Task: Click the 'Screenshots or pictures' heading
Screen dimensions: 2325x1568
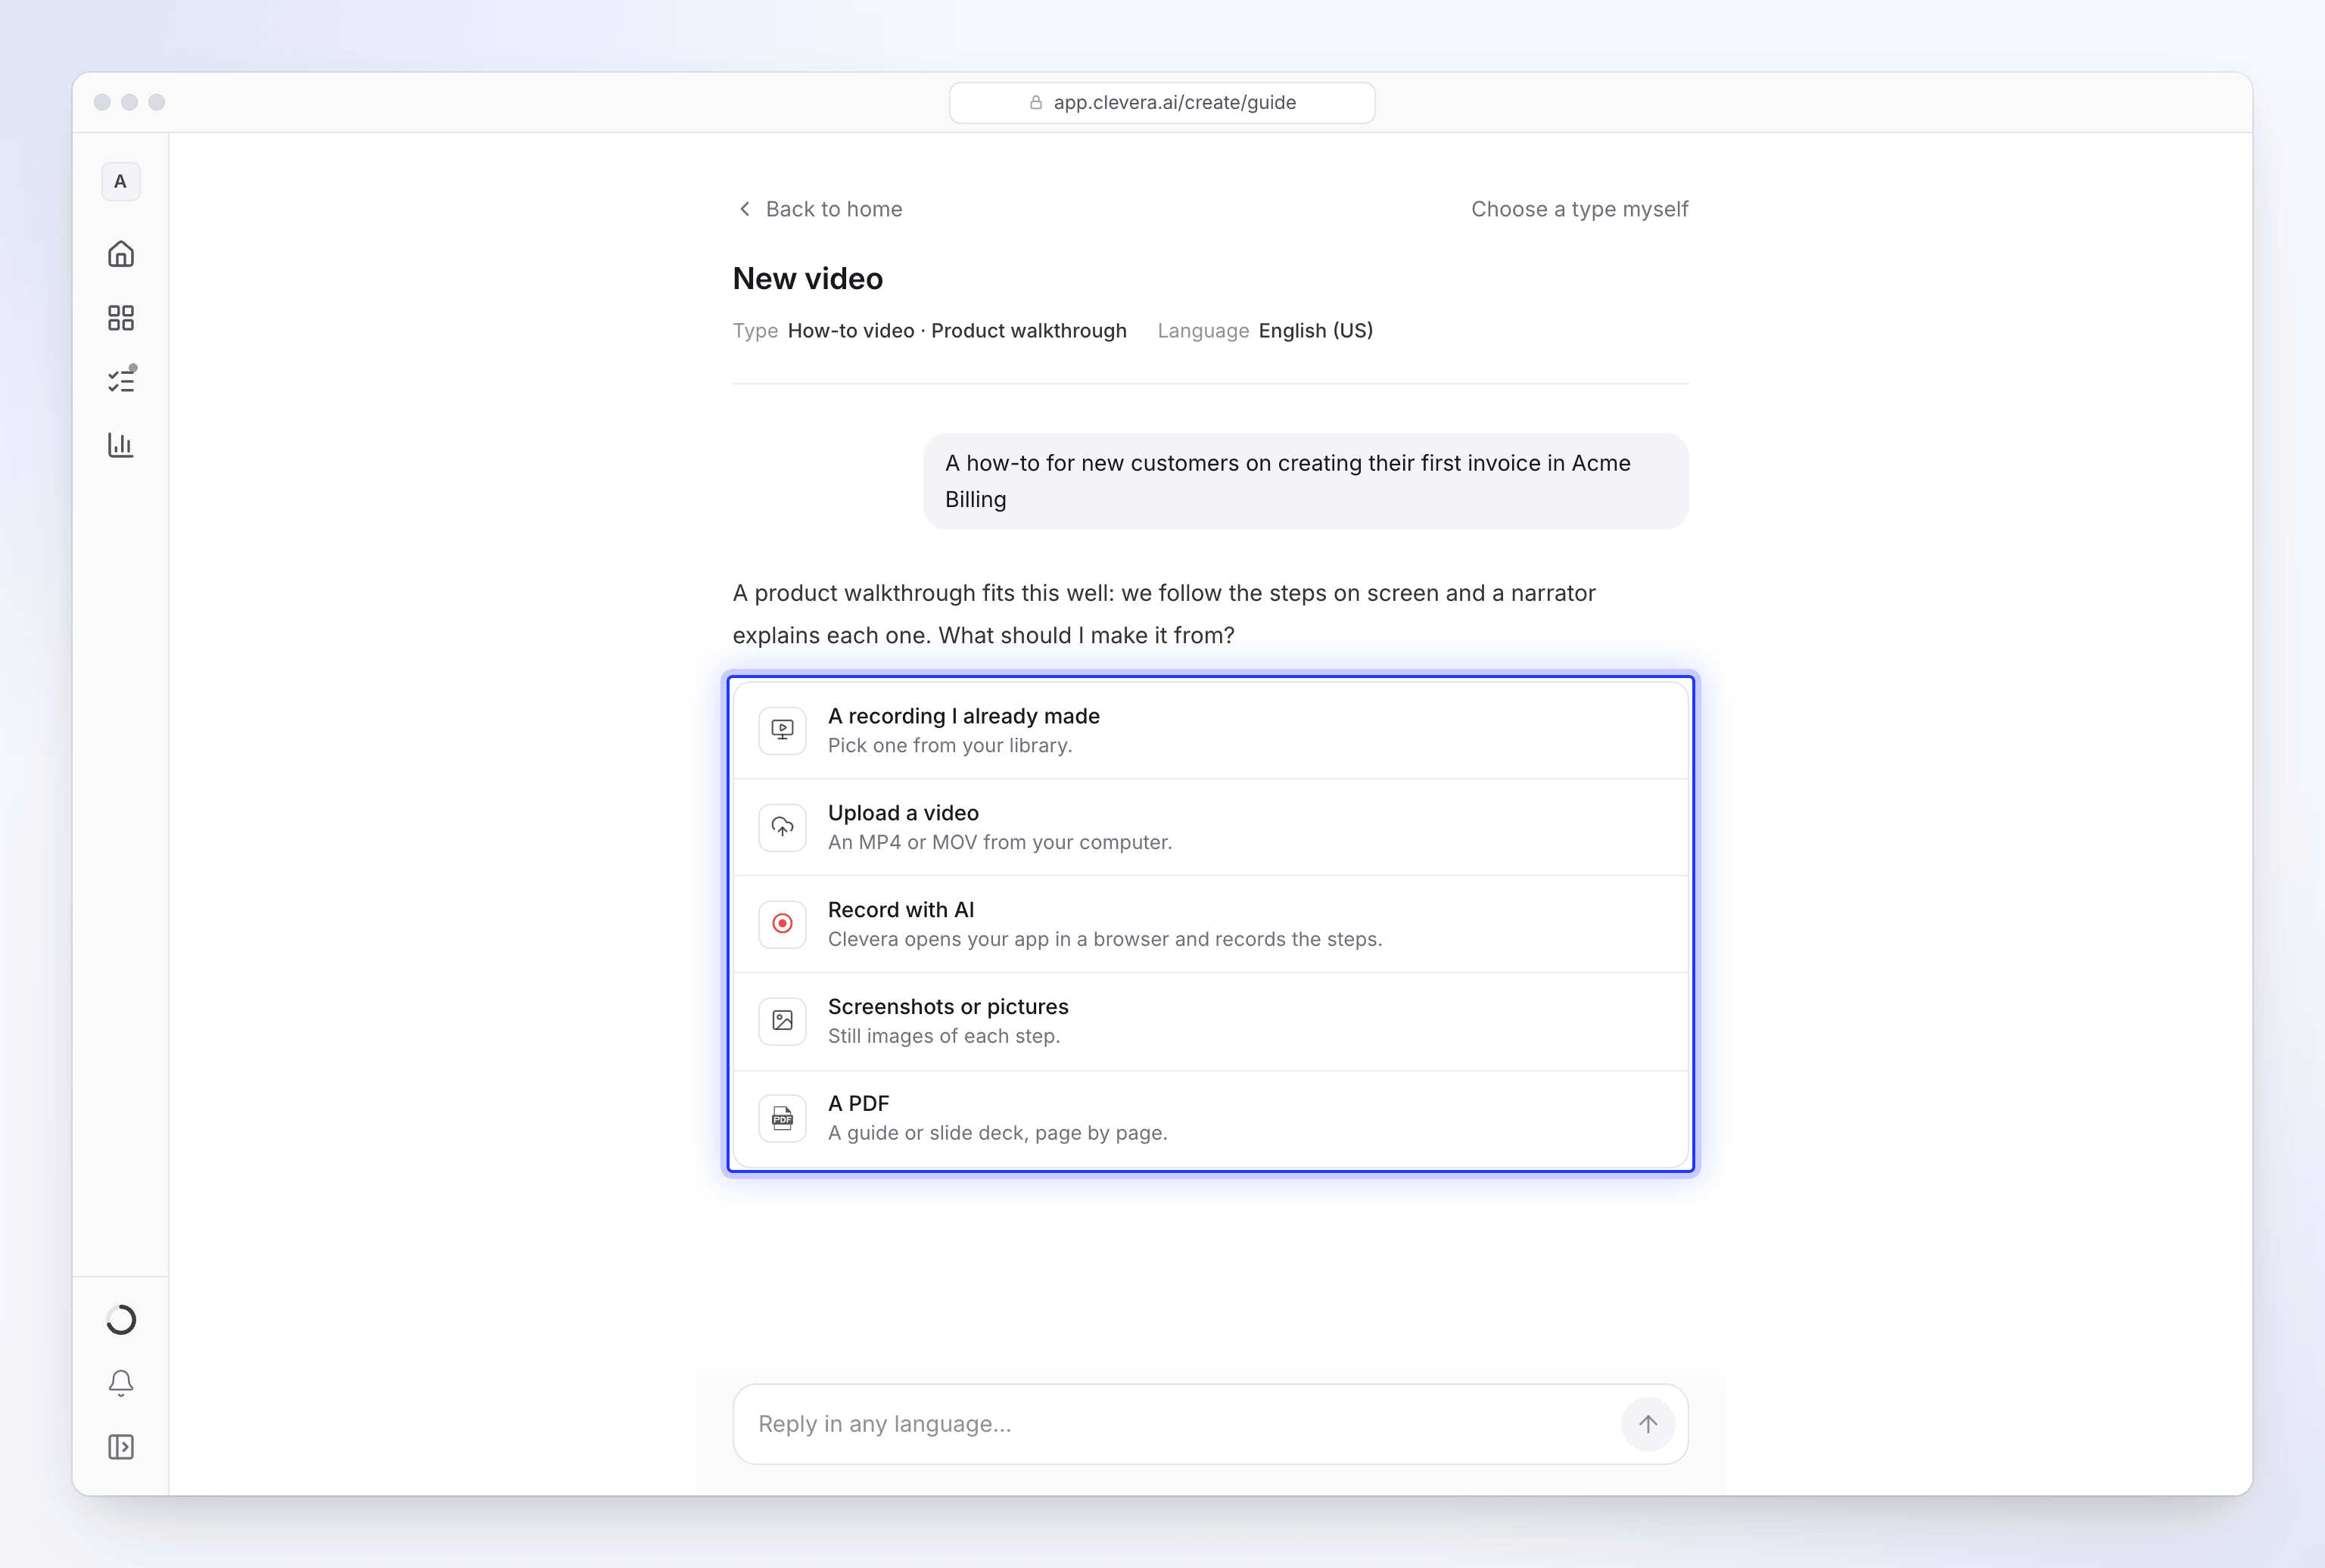Action: click(948, 1007)
